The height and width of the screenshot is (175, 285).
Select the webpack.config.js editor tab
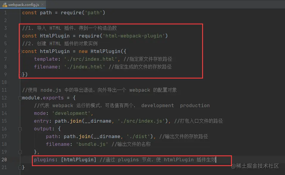(23, 4)
